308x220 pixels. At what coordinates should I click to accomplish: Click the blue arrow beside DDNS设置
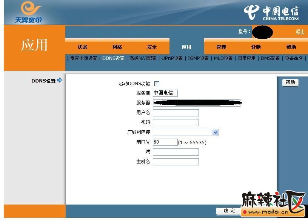click(x=60, y=80)
